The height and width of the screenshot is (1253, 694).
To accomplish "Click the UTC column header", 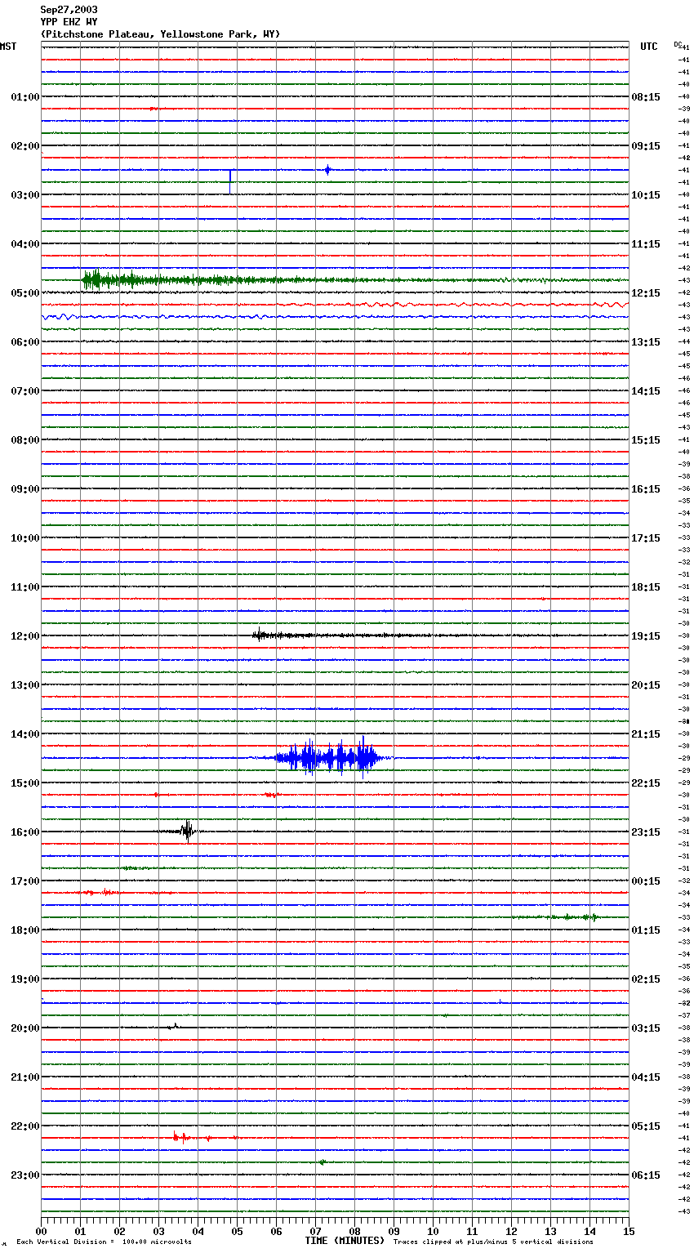I will tap(649, 47).
